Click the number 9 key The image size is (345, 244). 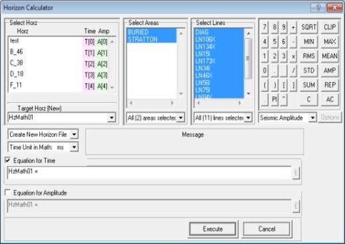pyautogui.click(x=283, y=27)
